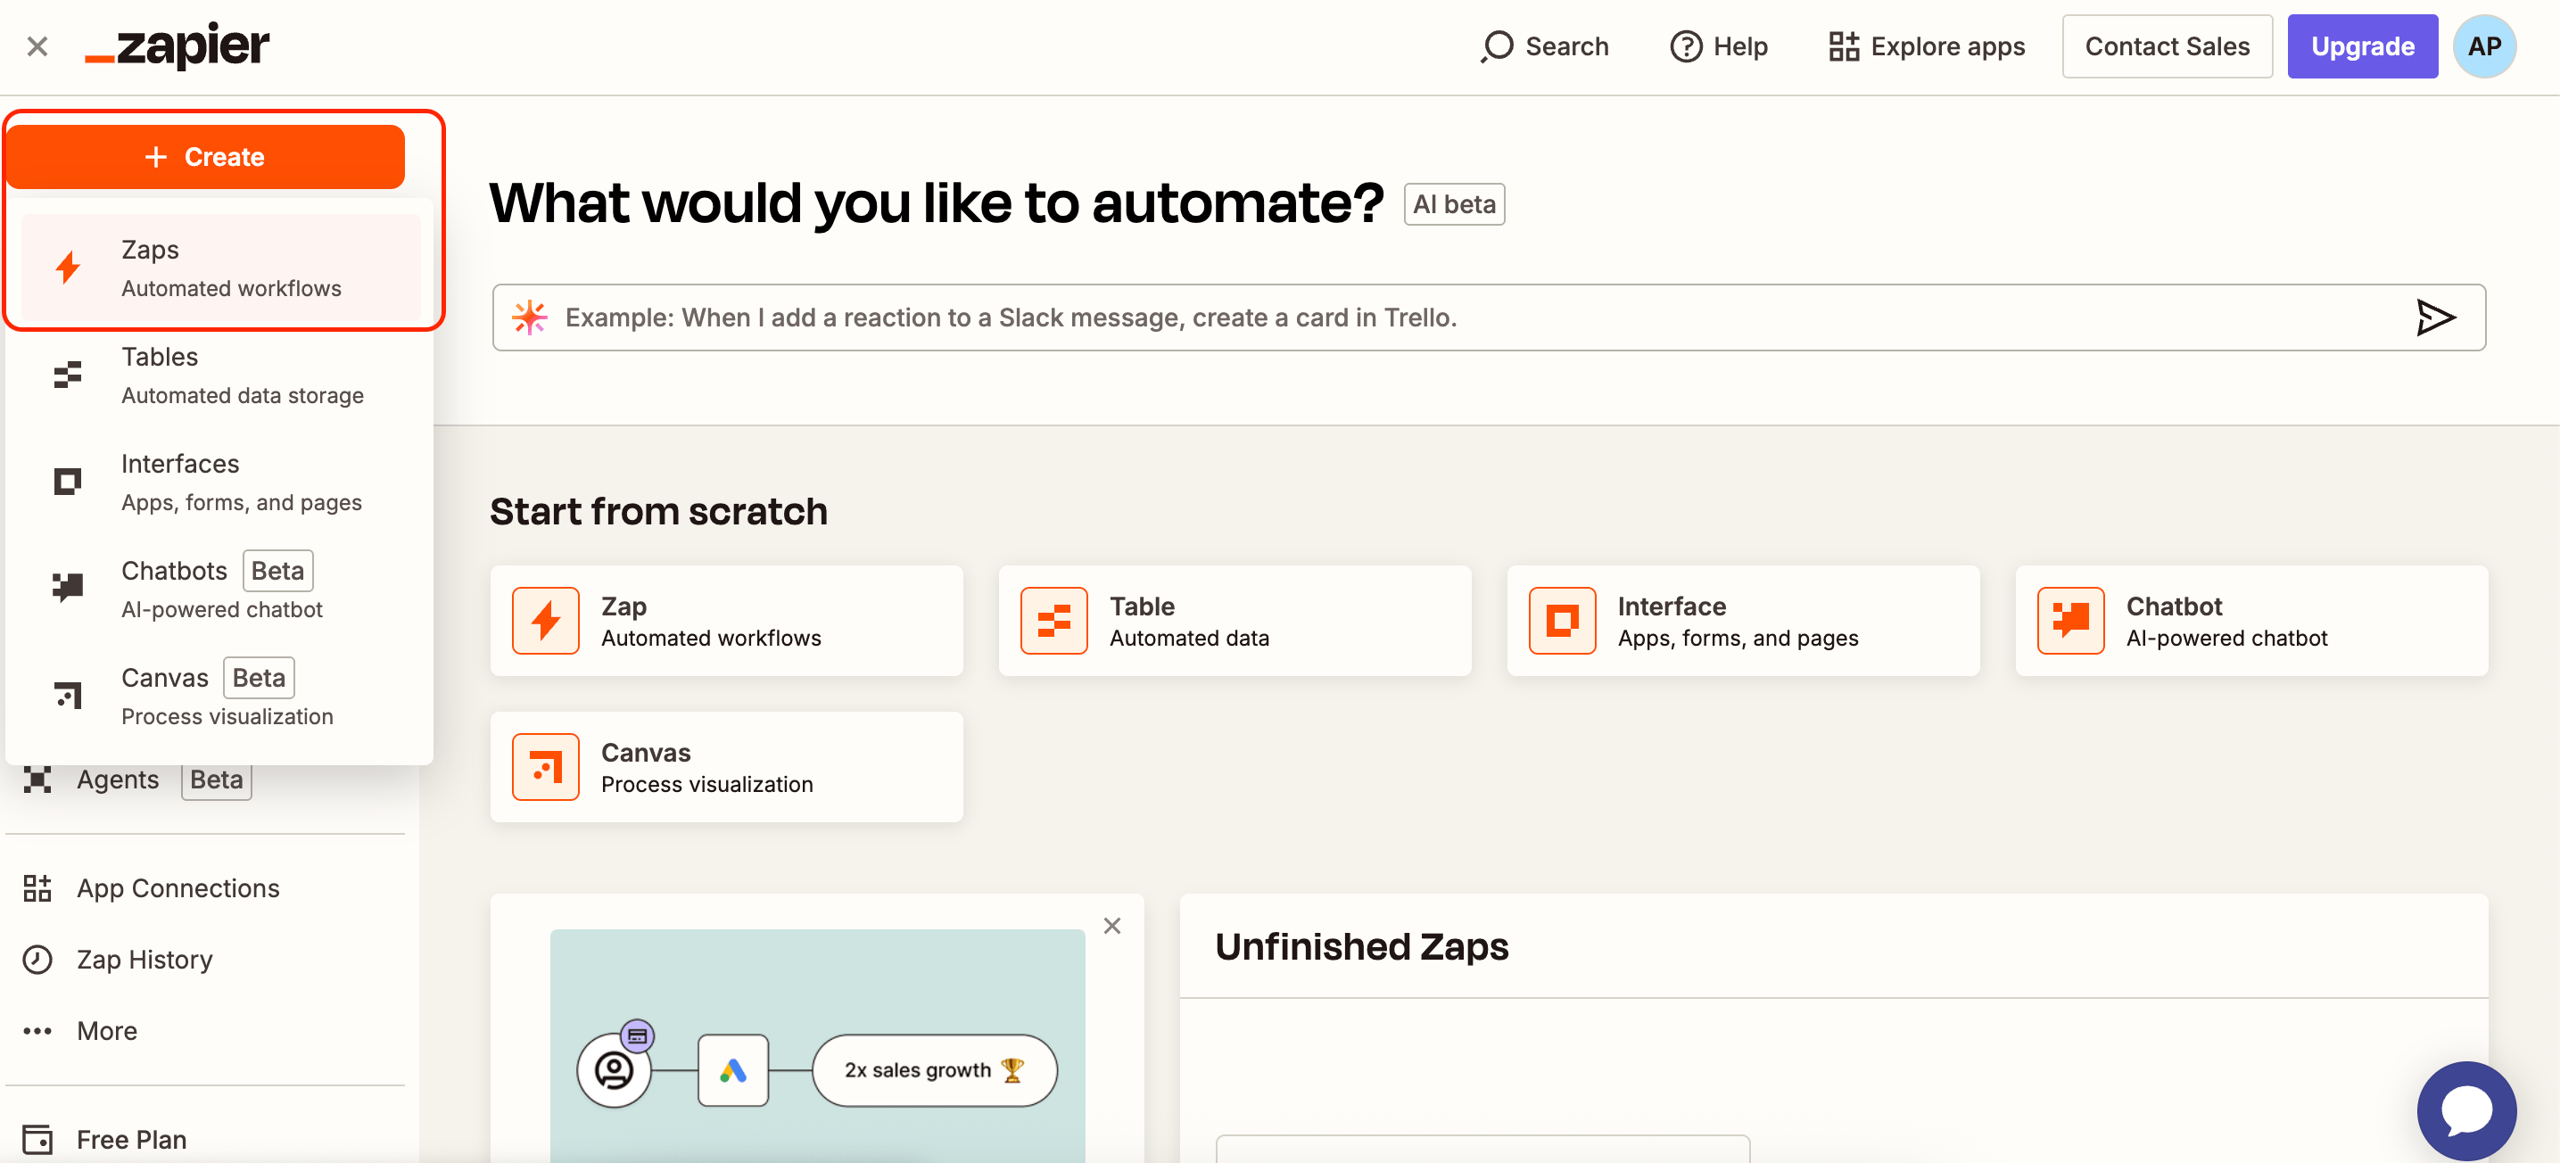Click the AI beta badge
Viewport: 2560px width, 1163px height.
click(1453, 205)
